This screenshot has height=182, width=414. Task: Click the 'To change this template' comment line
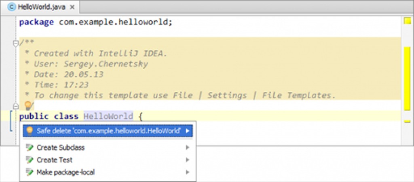(x=185, y=95)
